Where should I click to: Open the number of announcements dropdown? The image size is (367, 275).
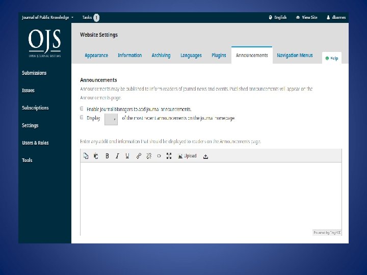pos(111,119)
